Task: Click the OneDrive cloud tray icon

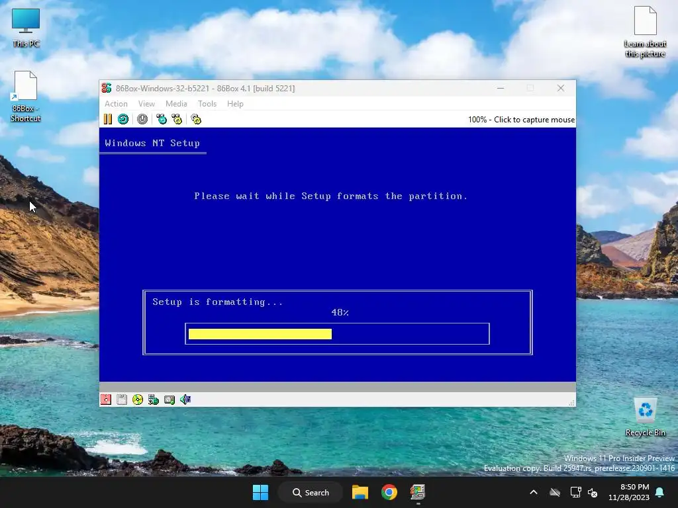Action: click(x=555, y=492)
